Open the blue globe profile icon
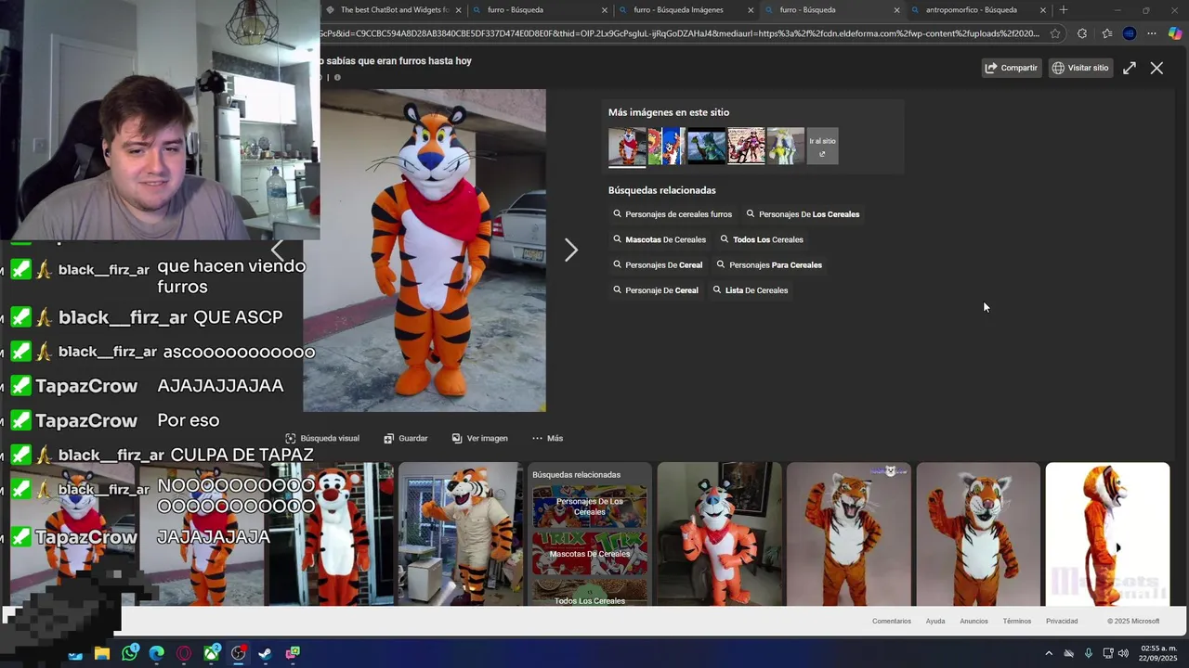The width and height of the screenshot is (1189, 668). pos(1130,33)
